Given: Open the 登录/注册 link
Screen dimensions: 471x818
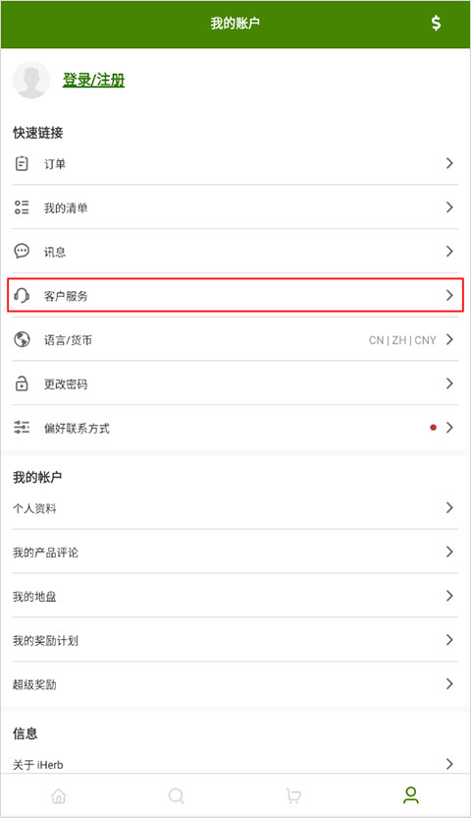Looking at the screenshot, I should (x=93, y=80).
